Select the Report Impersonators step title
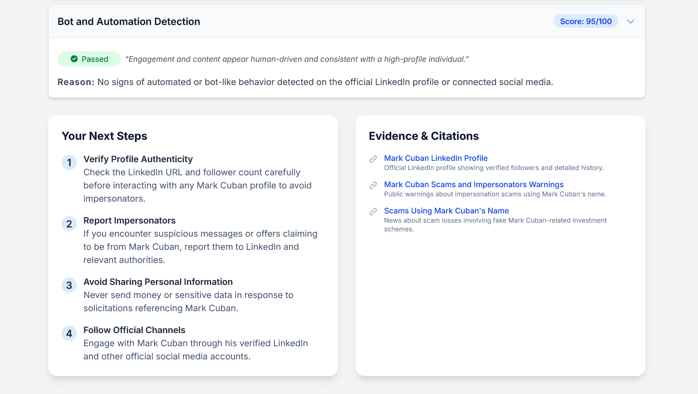Image resolution: width=698 pixels, height=394 pixels. [x=129, y=220]
